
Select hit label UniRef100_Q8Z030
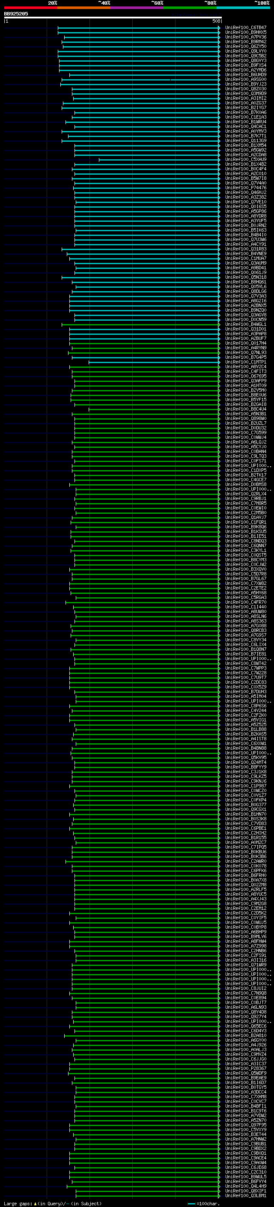(x=245, y=89)
